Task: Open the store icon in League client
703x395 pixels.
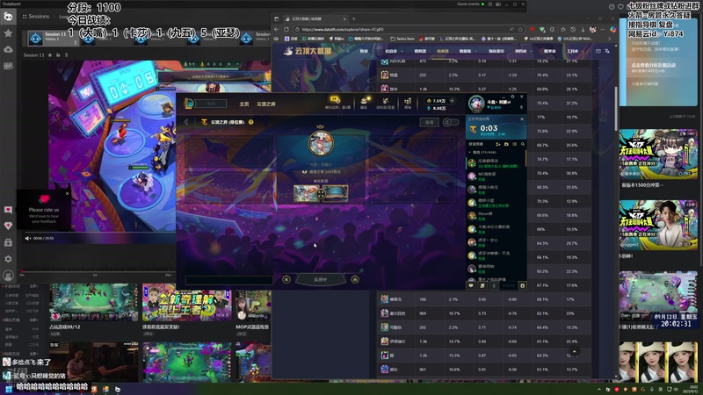Action: (408, 102)
